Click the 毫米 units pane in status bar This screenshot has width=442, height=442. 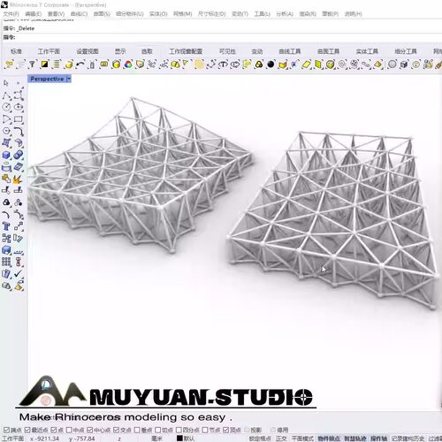[x=156, y=438]
